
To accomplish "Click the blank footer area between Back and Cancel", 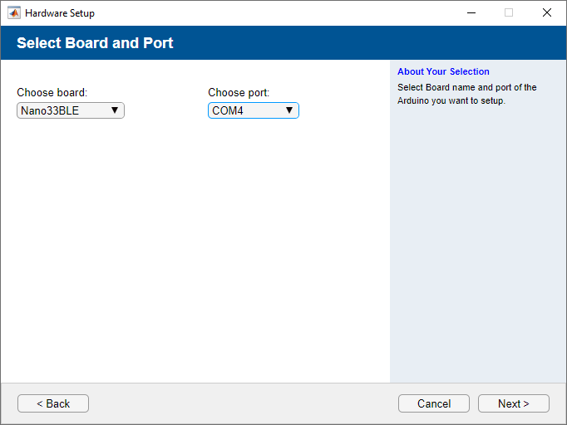I will pyautogui.click(x=241, y=403).
